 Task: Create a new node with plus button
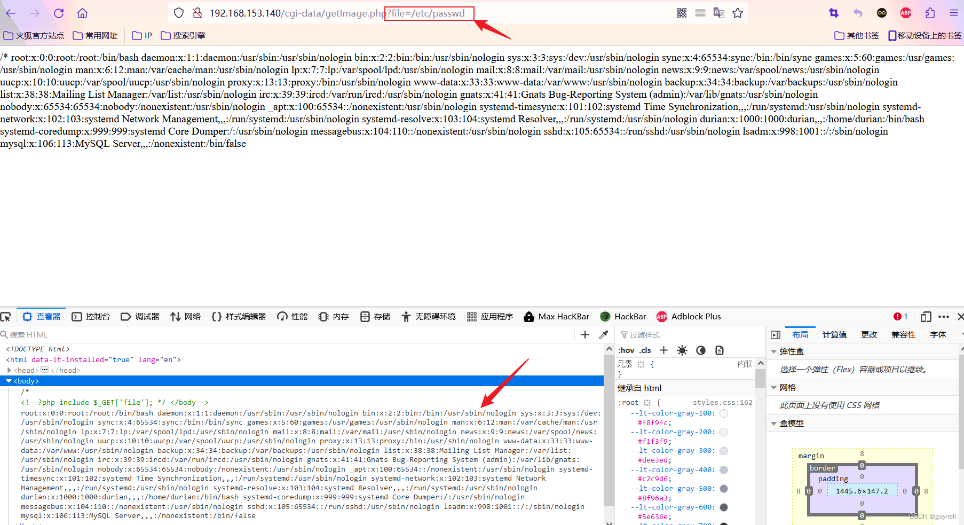click(x=585, y=335)
